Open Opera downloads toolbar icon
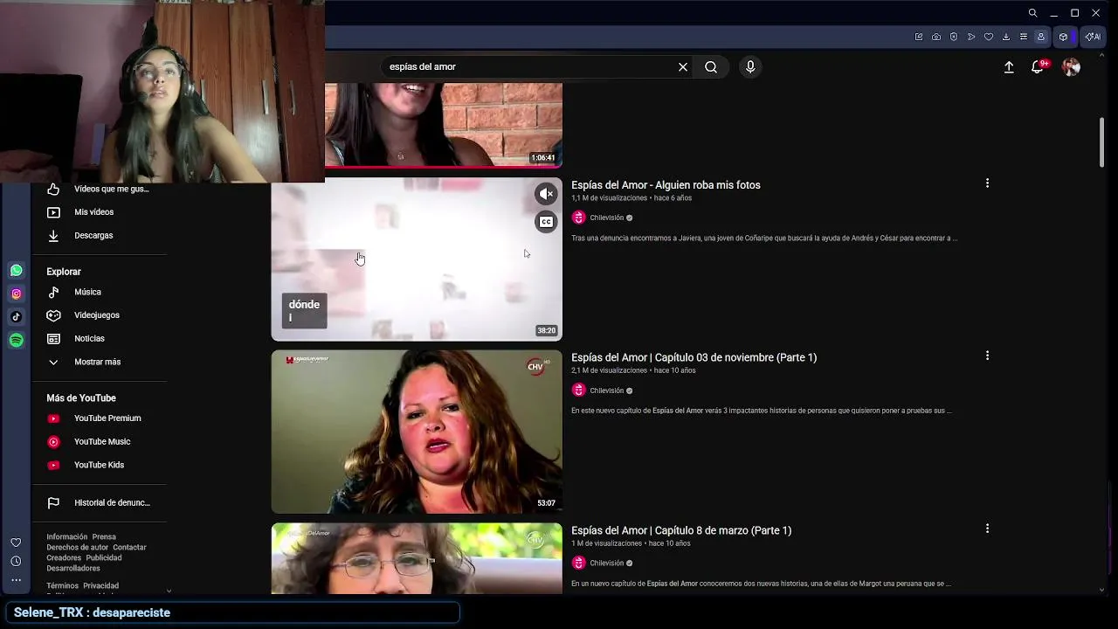1118x629 pixels. pos(1006,37)
